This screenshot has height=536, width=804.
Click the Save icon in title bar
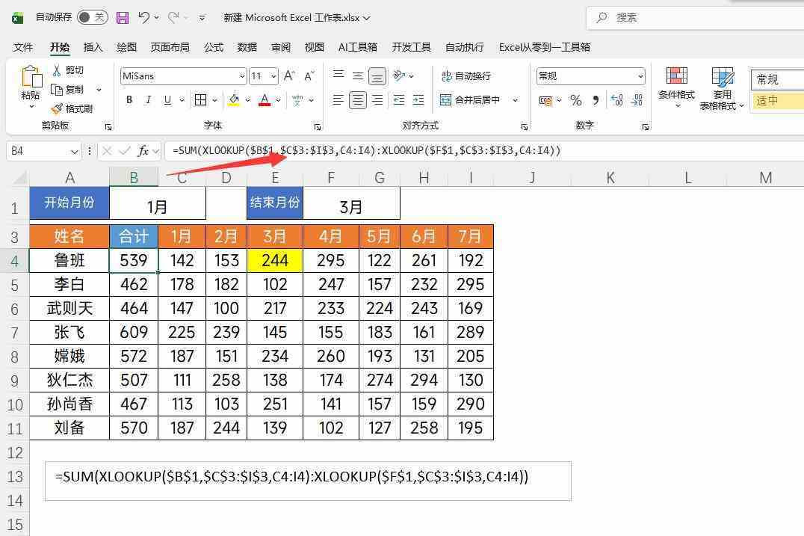[123, 17]
